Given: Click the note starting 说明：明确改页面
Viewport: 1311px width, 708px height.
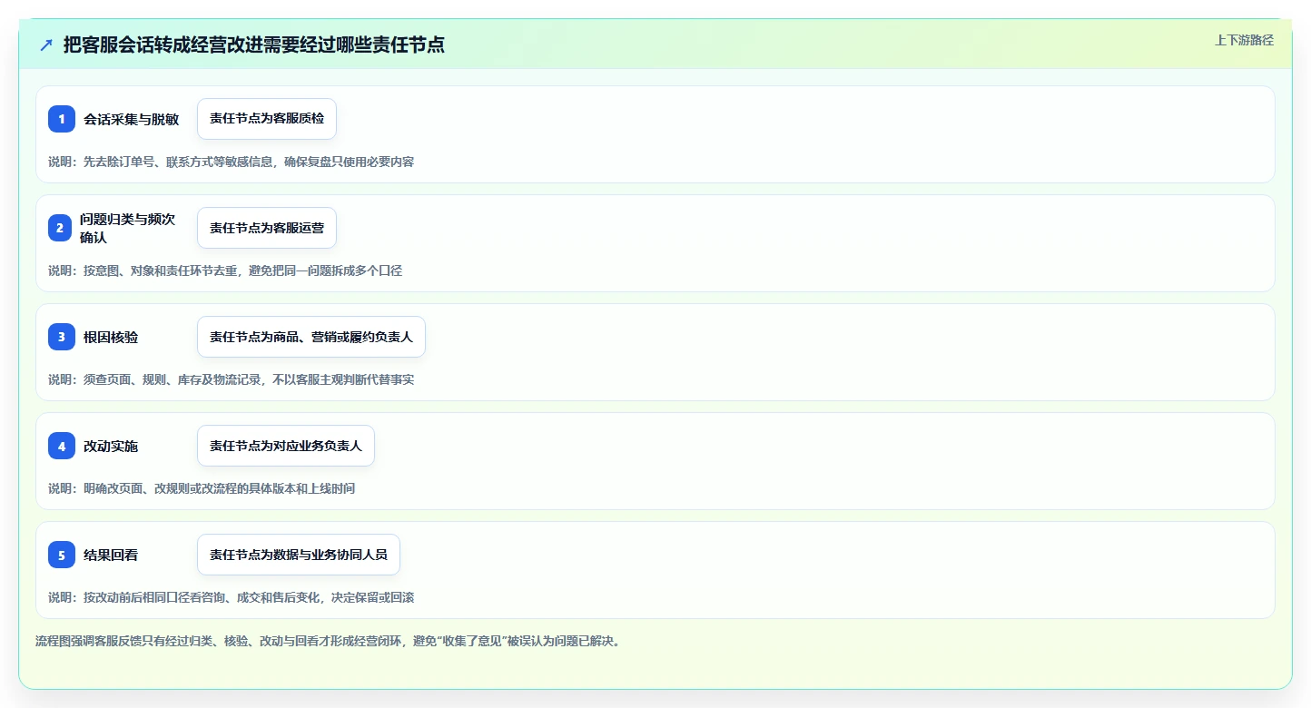Looking at the screenshot, I should pyautogui.click(x=202, y=488).
